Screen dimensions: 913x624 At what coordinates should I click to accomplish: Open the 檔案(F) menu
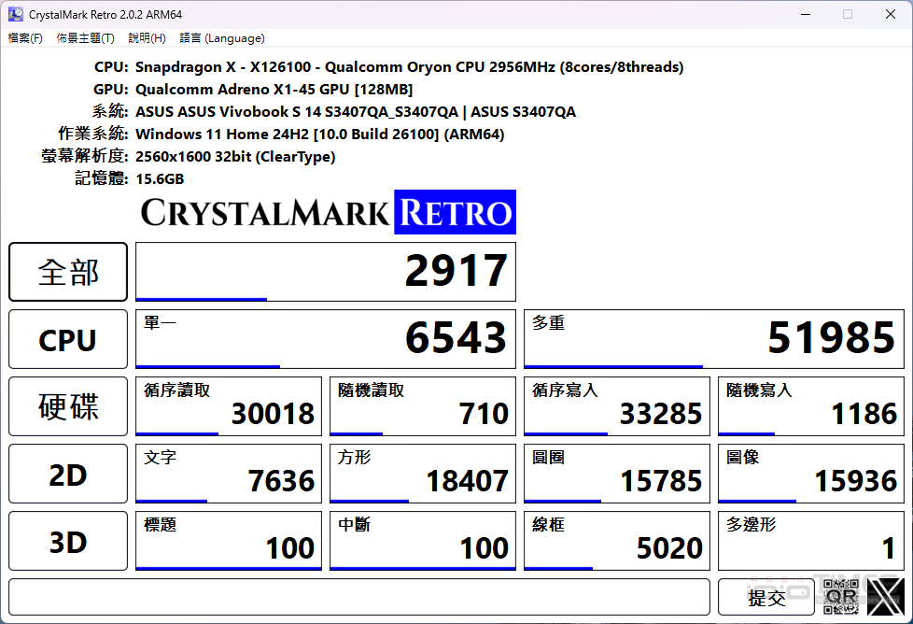click(x=25, y=38)
